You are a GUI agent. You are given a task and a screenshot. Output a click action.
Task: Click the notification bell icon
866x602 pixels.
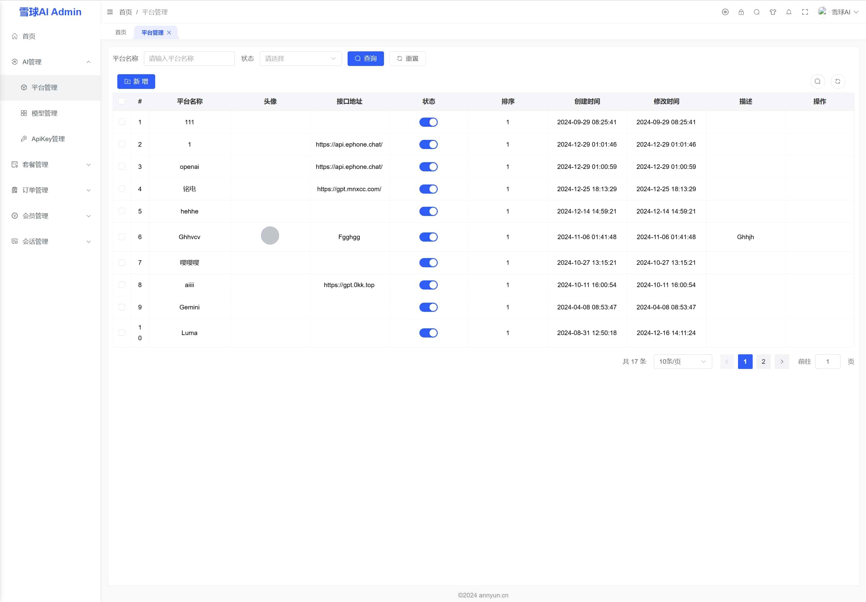tap(789, 12)
